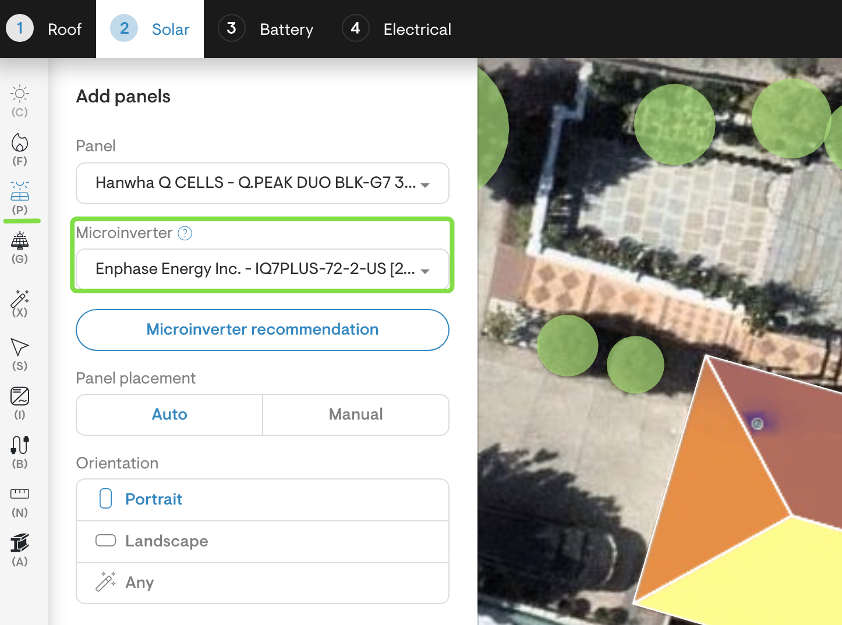Activate the auto-fill magic wand tool (X)
This screenshot has width=842, height=625.
pos(19,300)
